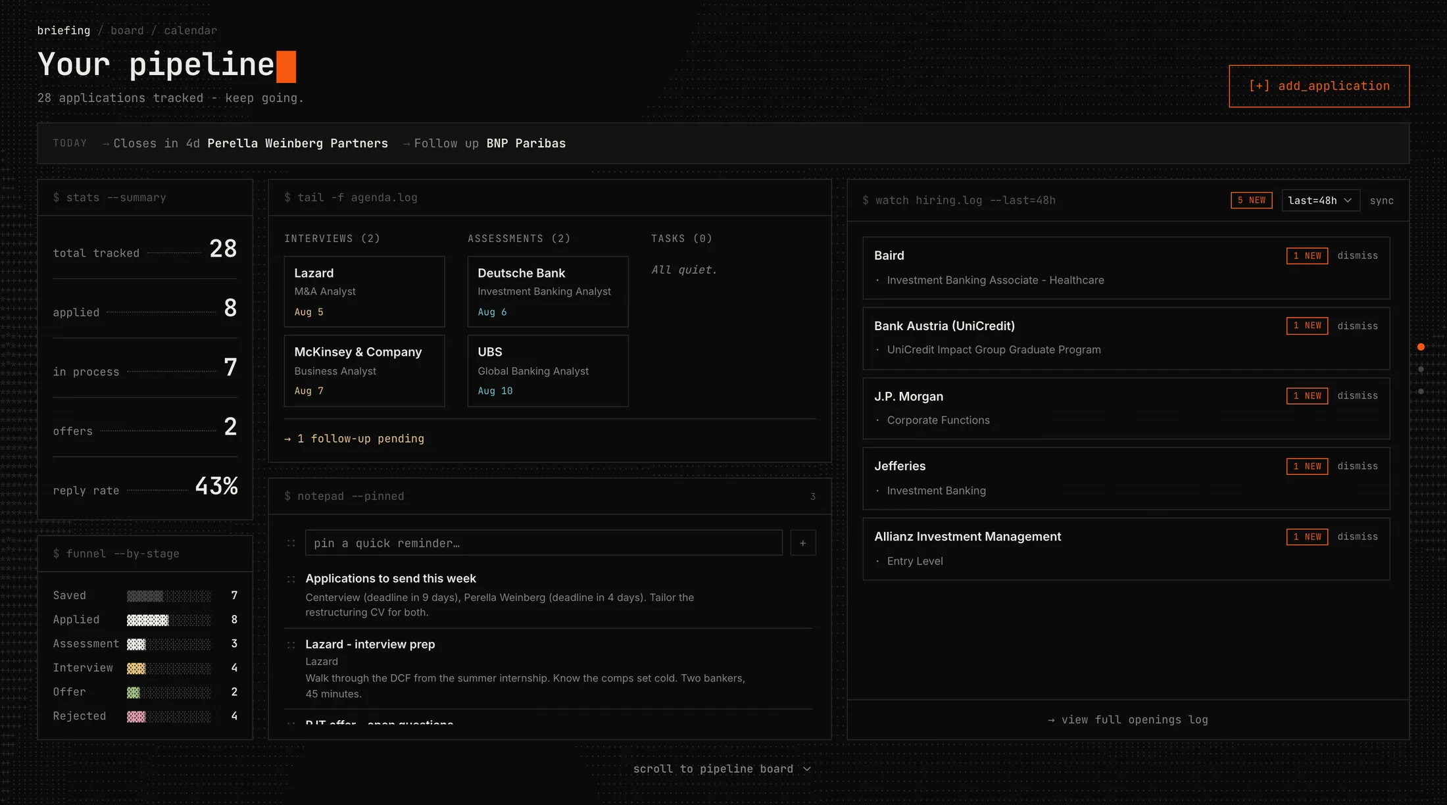The image size is (1447, 805).
Task: Click the pin reminder plus icon
Action: [x=802, y=543]
